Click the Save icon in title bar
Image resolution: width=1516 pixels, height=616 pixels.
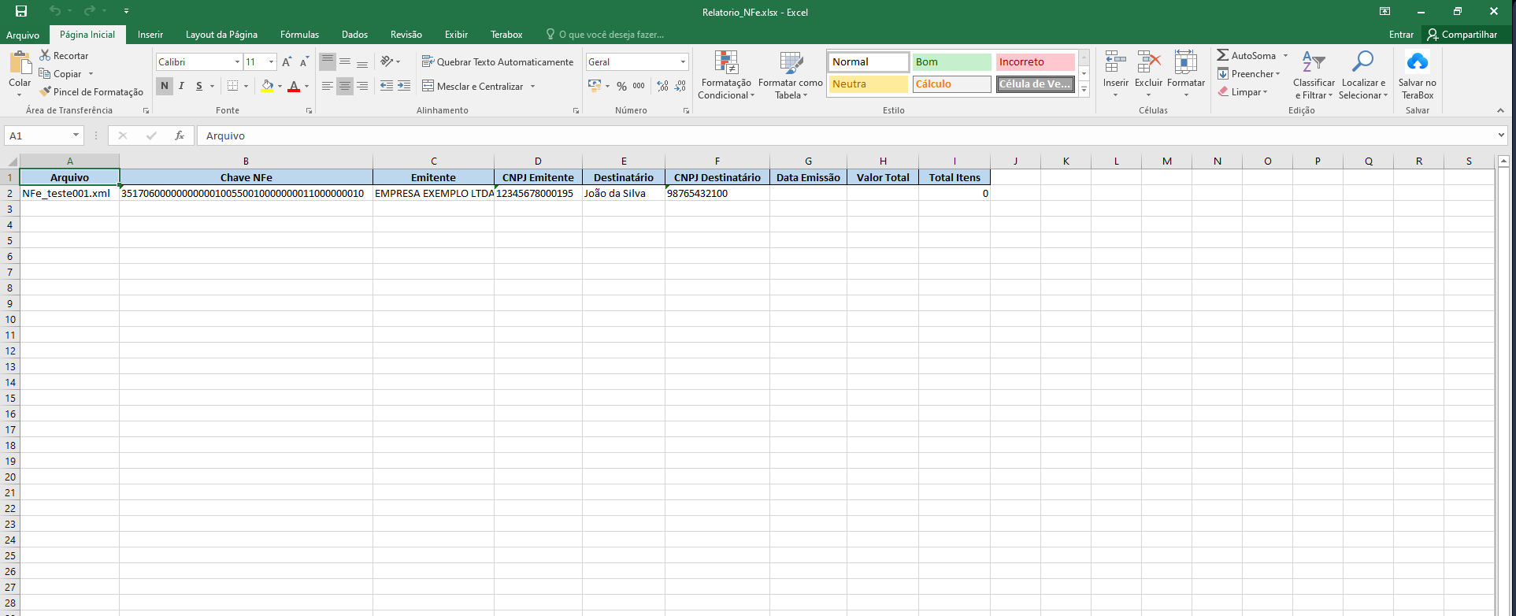21,11
